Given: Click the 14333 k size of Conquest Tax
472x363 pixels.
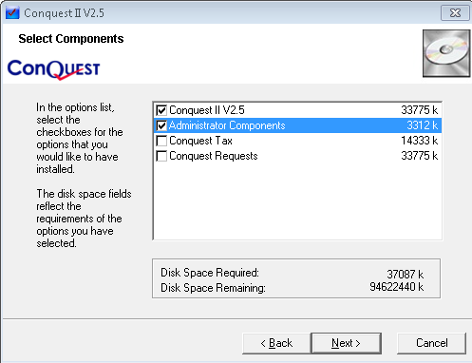Looking at the screenshot, I should click(x=420, y=141).
